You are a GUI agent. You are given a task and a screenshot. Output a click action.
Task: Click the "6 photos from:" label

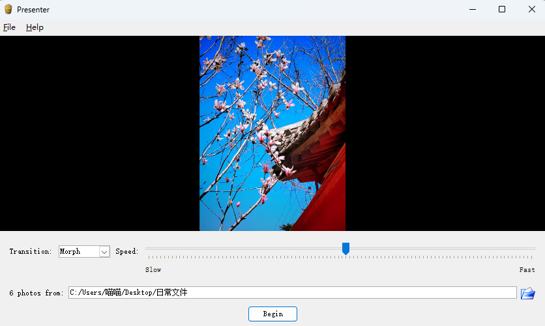37,293
